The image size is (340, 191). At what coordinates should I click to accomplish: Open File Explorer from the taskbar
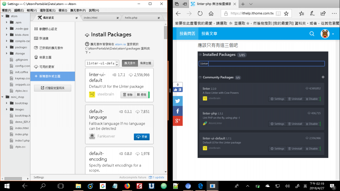pos(78,186)
